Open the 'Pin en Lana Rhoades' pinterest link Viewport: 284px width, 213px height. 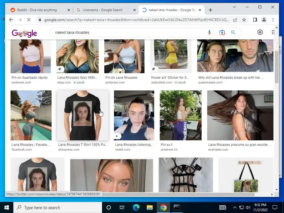(x=121, y=78)
